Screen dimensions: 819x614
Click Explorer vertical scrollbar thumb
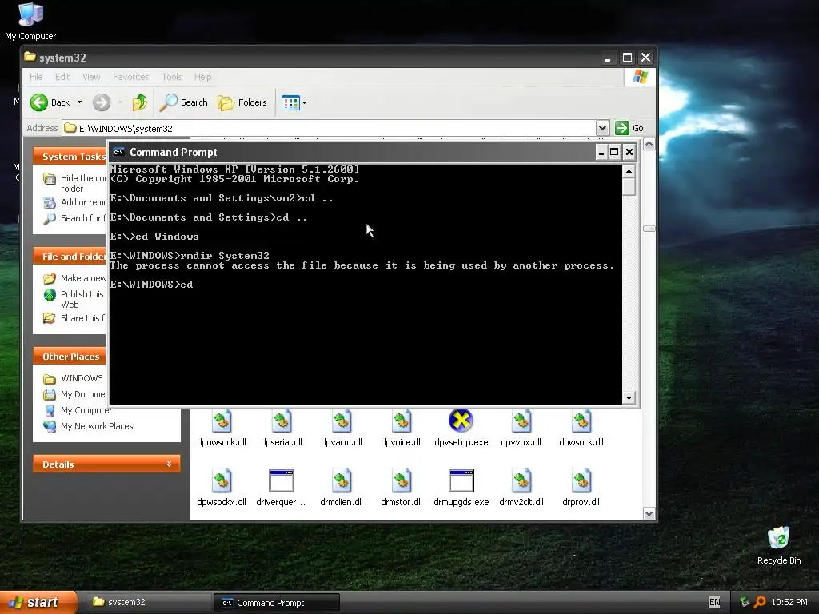[x=649, y=229]
